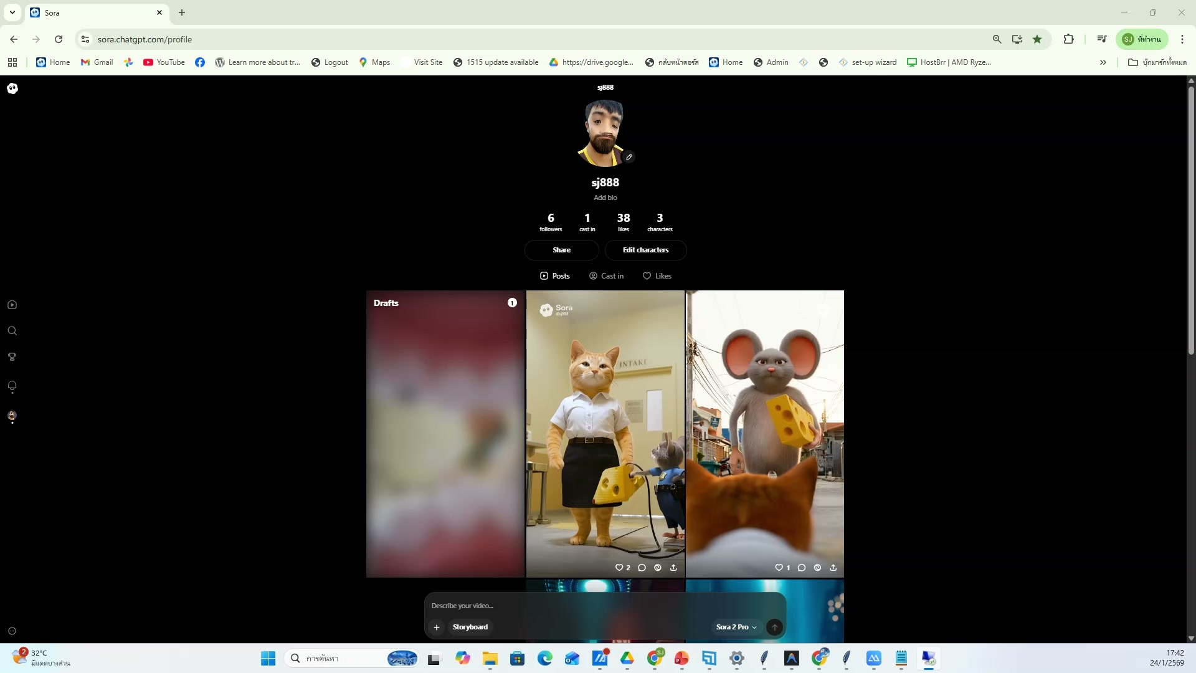
Task: Open the trophy leaderboard sidebar icon
Action: pos(12,357)
